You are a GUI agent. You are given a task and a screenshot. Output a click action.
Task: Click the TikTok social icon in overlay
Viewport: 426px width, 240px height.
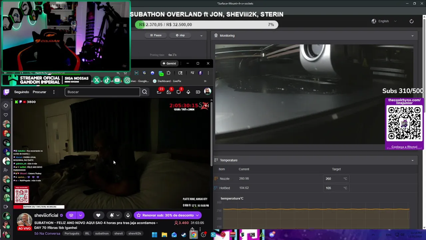(107, 80)
